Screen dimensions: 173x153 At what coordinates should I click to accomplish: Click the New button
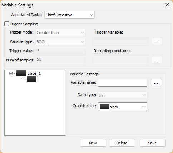93,143
